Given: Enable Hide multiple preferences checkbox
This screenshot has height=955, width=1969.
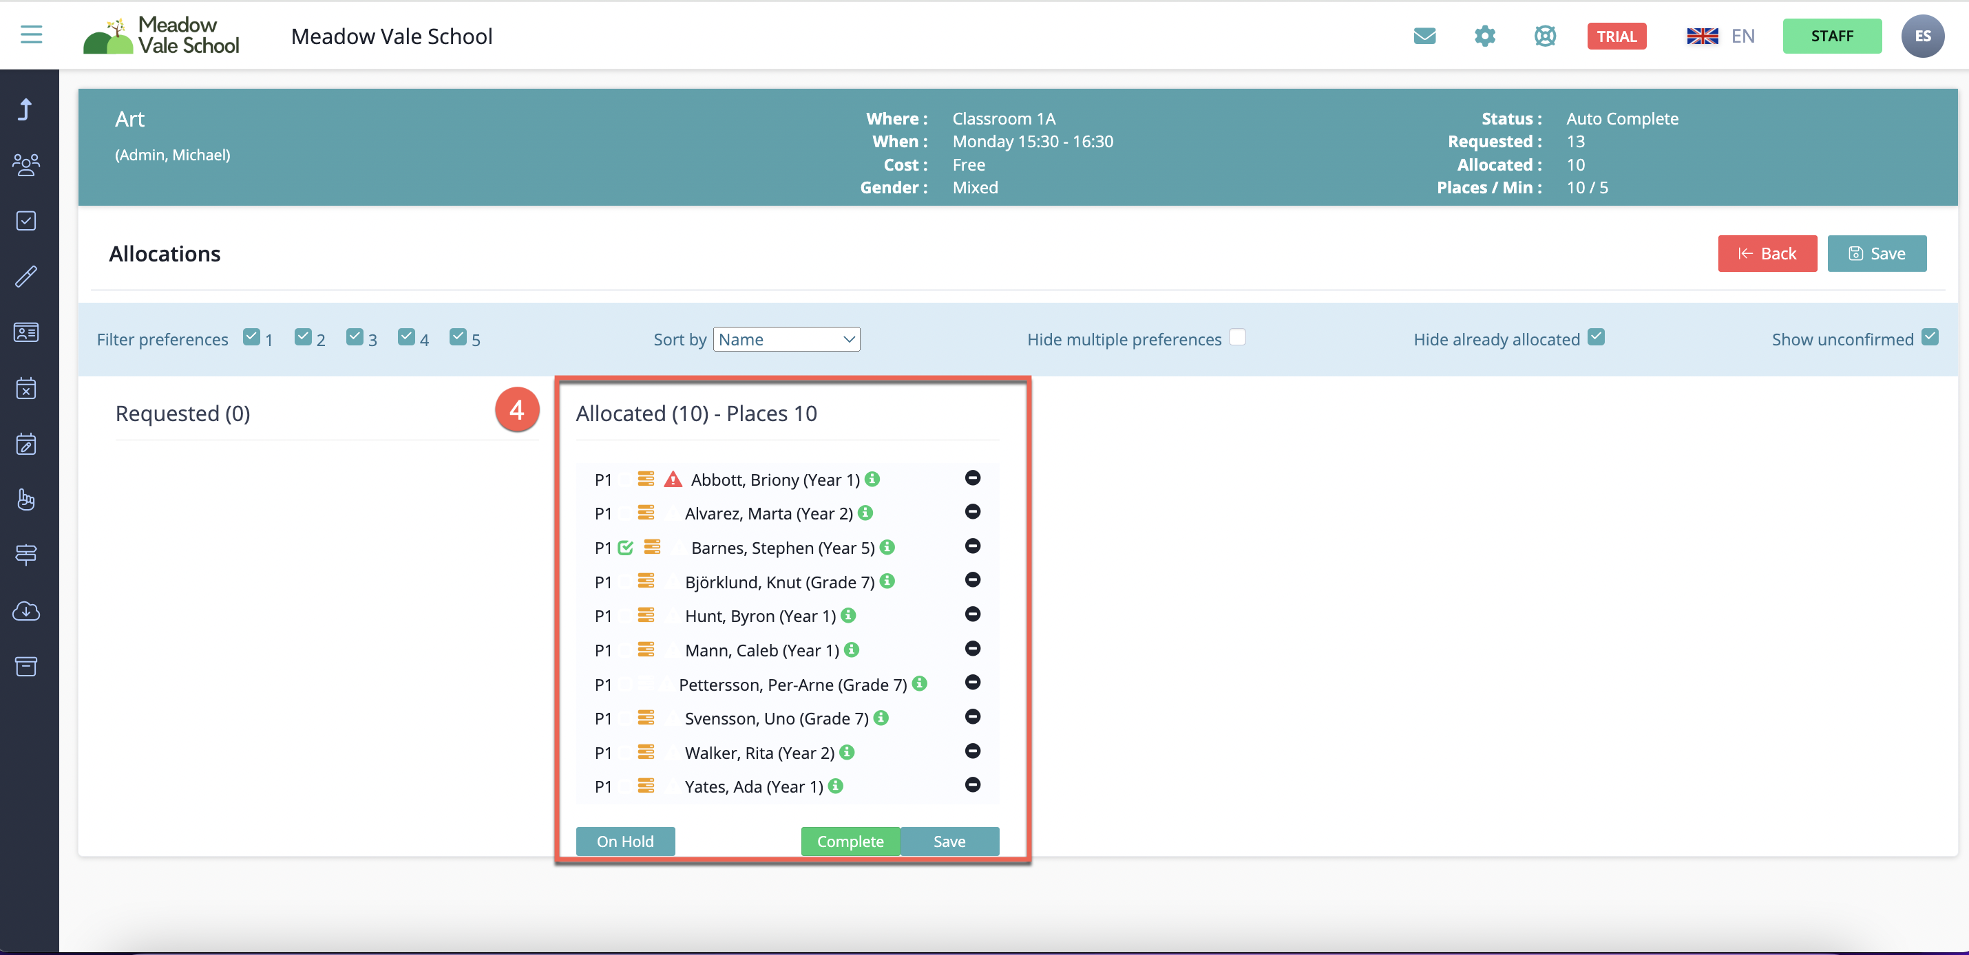Looking at the screenshot, I should coord(1237,337).
